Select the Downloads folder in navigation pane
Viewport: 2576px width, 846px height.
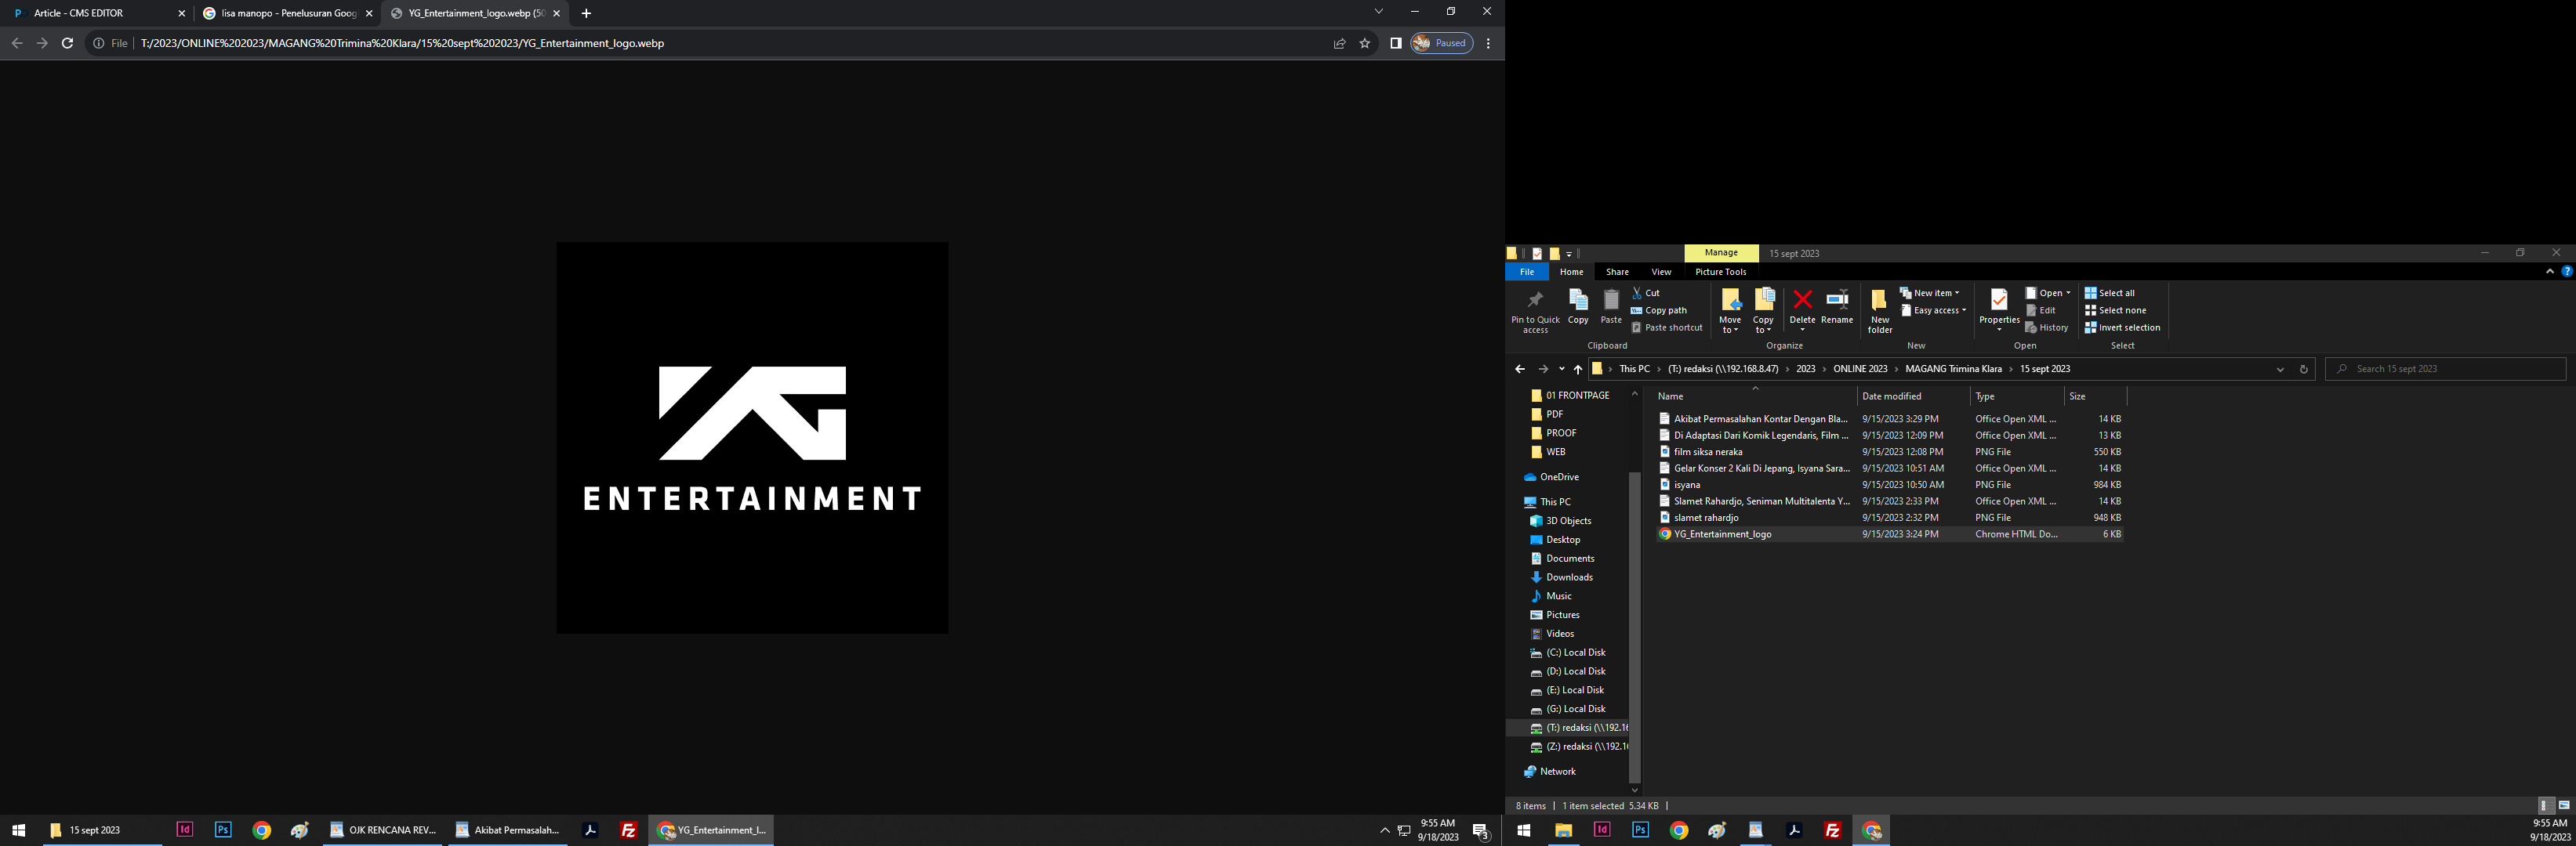[1568, 577]
